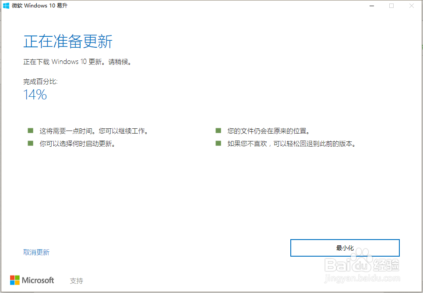Click text 你可以选择何时启动更新。
This screenshot has width=423, height=293.
78,144
